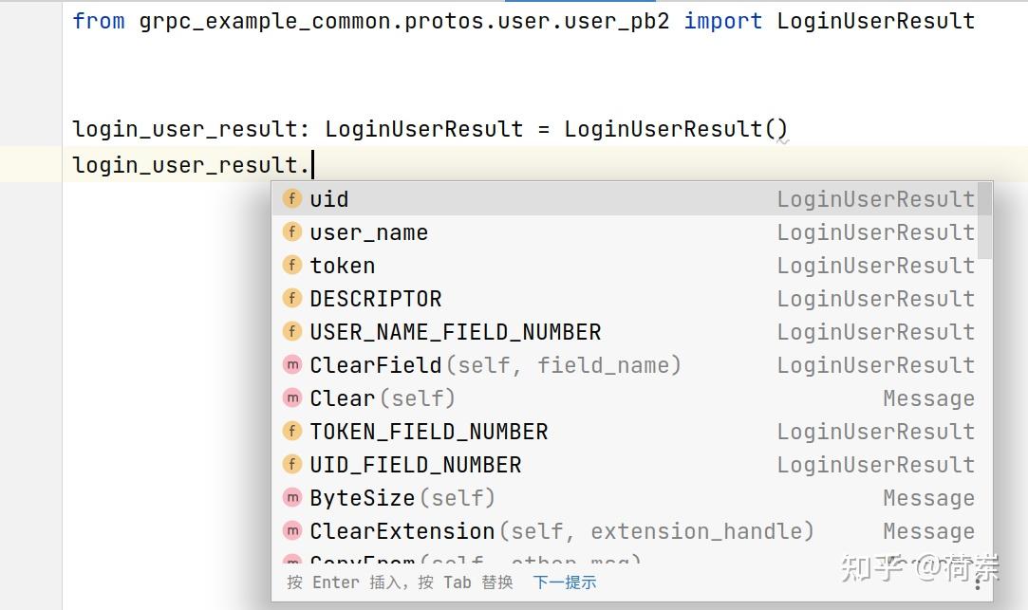Click Message type label on ByteSize row
1028x610 pixels.
928,498
